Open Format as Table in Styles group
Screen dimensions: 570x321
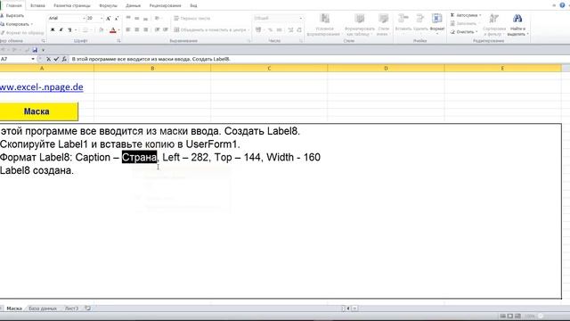pos(359,25)
